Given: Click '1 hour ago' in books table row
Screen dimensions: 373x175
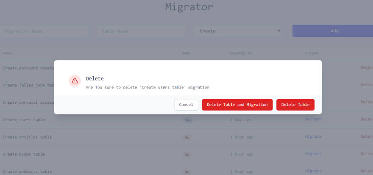Looking at the screenshot, I should pyautogui.click(x=242, y=154).
